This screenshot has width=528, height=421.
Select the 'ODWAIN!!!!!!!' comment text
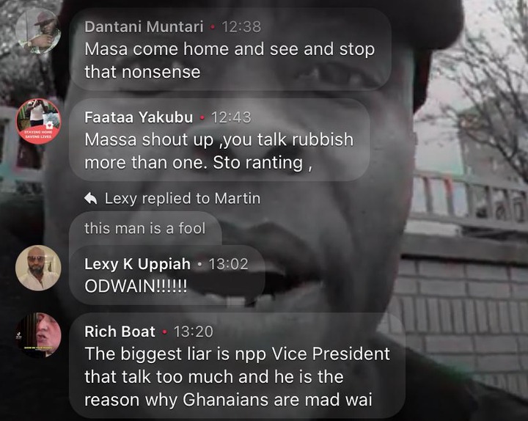(136, 287)
